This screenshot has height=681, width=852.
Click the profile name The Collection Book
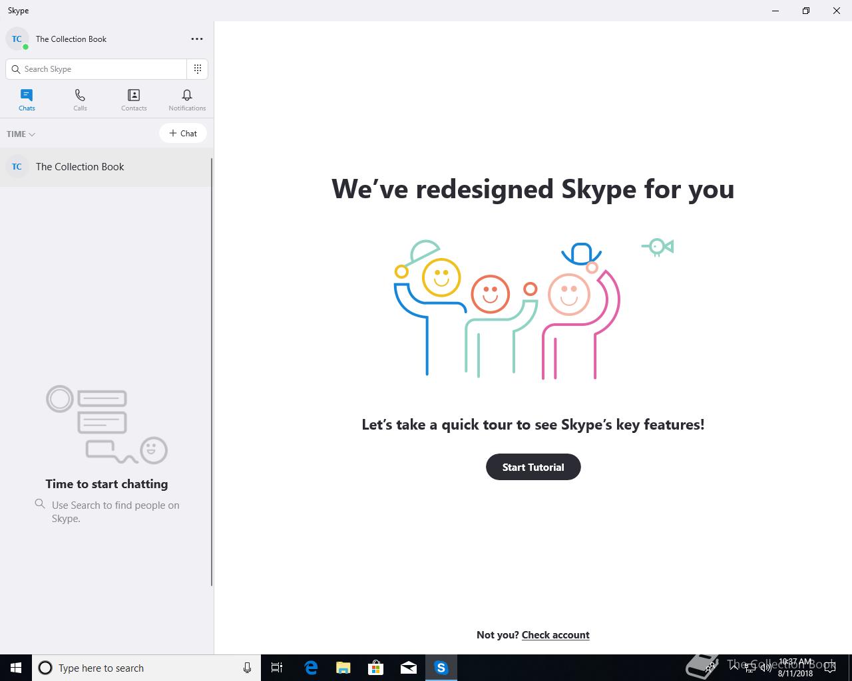71,39
